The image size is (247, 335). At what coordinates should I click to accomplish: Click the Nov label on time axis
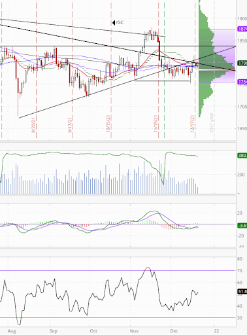pos(134,331)
